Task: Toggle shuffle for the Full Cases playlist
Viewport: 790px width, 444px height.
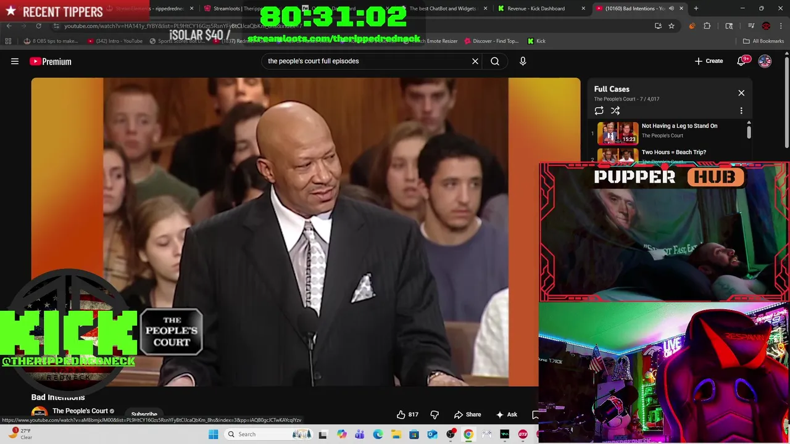Action: pos(615,110)
